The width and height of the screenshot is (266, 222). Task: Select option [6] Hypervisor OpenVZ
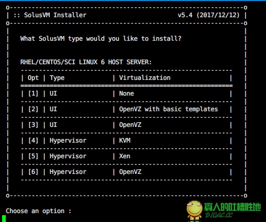(x=126, y=172)
